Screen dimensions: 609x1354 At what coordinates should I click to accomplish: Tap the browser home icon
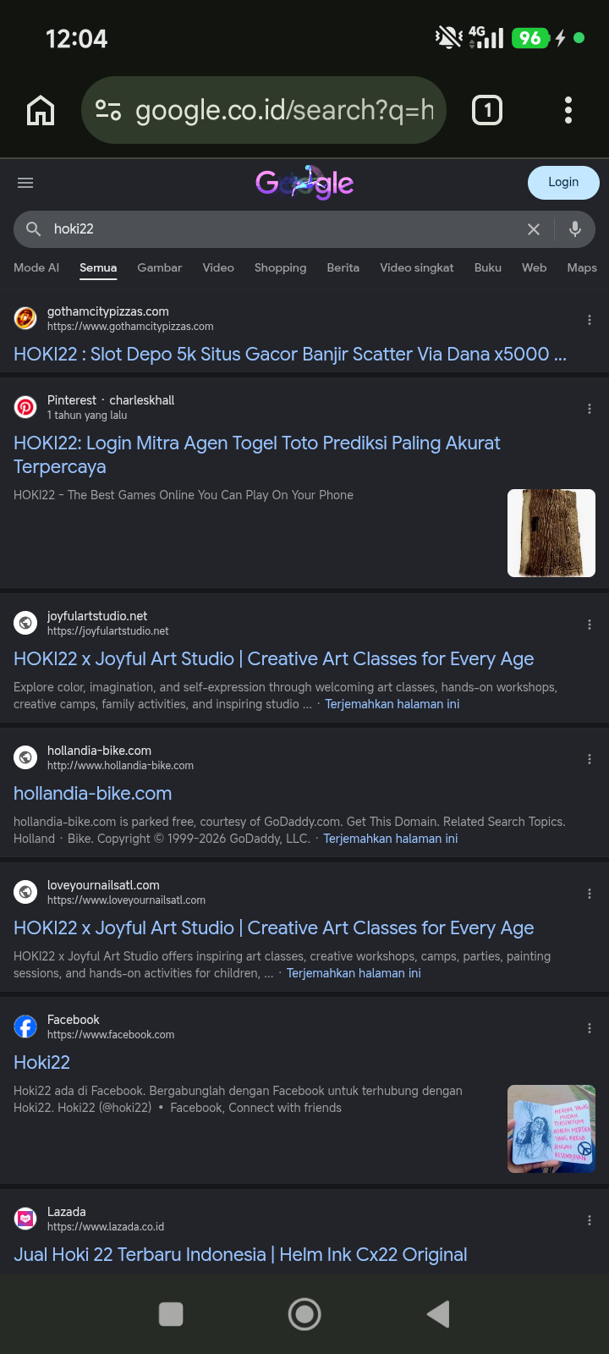41,110
